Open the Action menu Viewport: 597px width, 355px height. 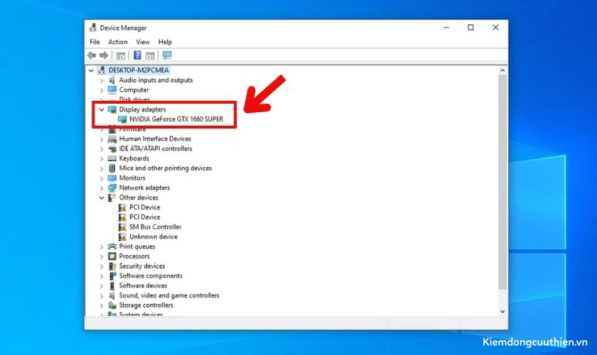[118, 42]
